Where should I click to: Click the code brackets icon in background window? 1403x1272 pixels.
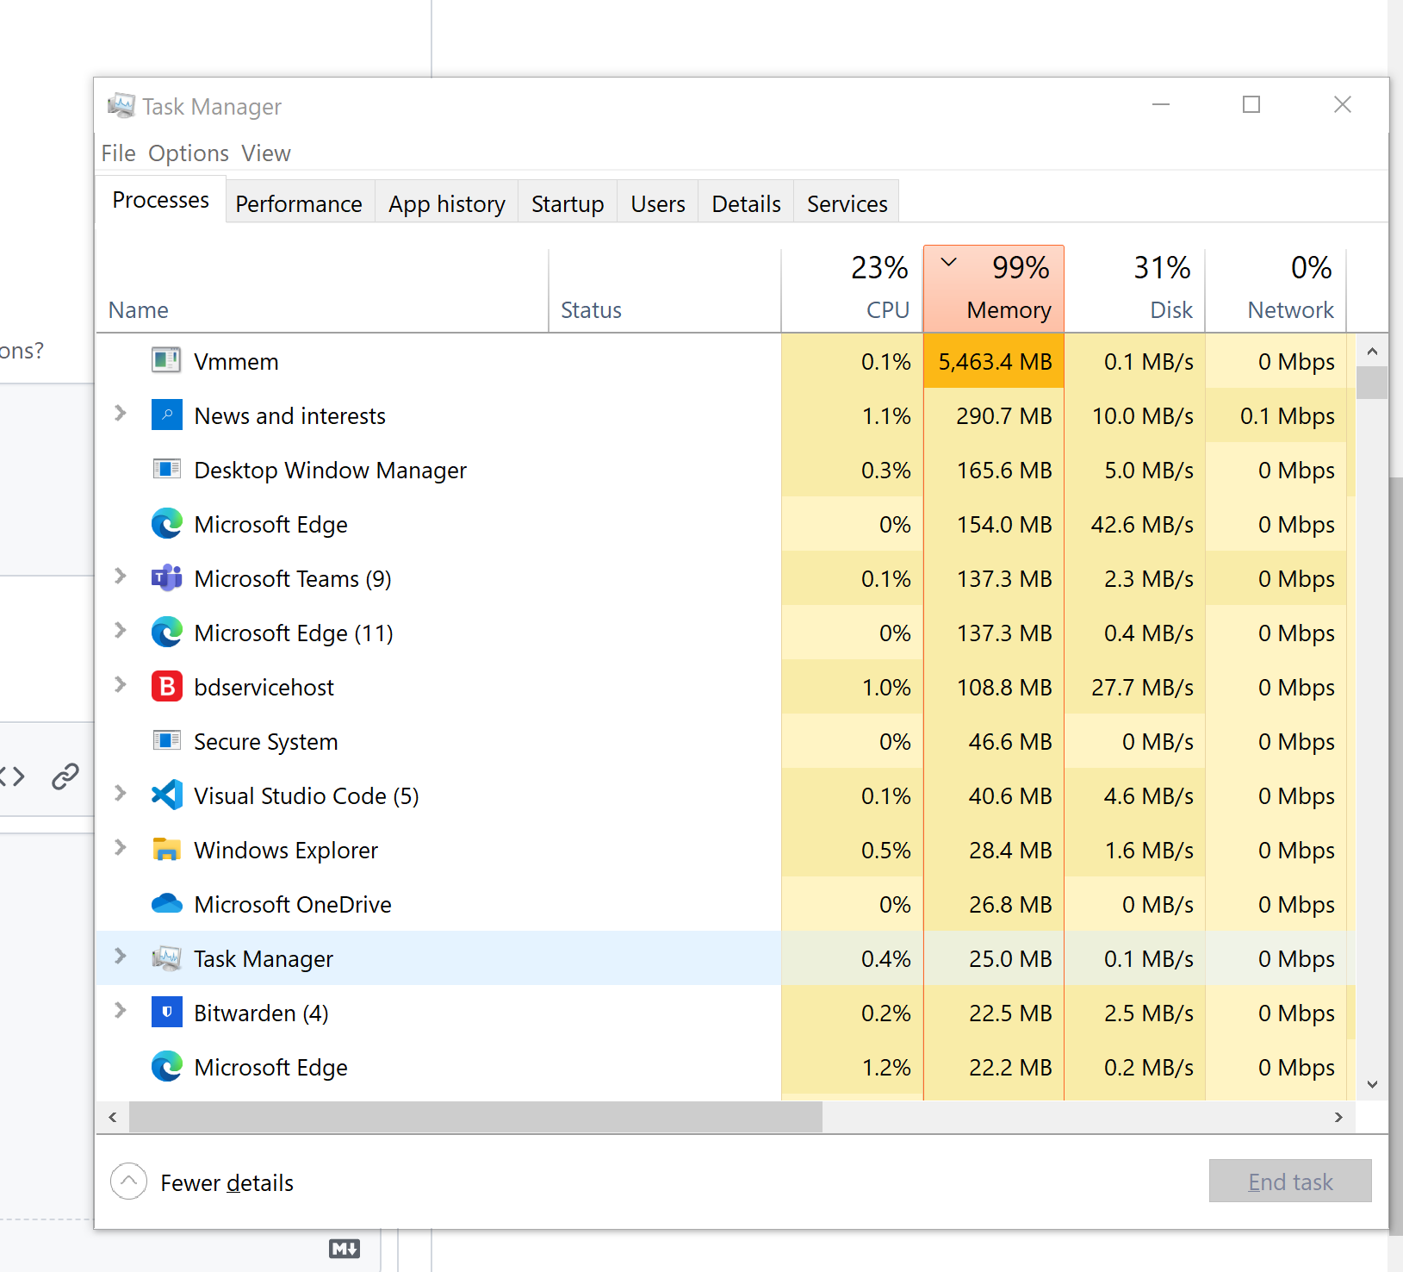12,776
